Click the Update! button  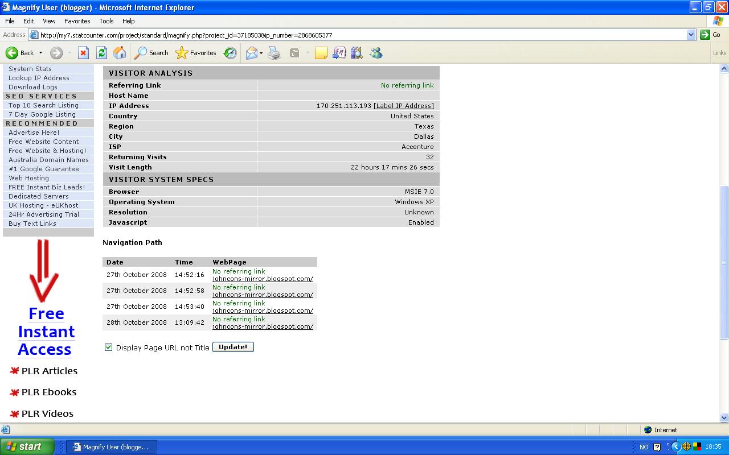point(233,347)
